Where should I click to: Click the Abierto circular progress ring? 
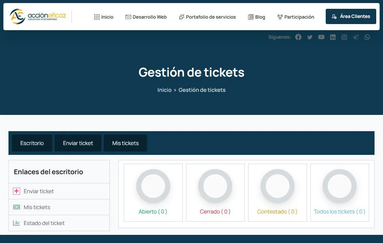[x=153, y=186]
